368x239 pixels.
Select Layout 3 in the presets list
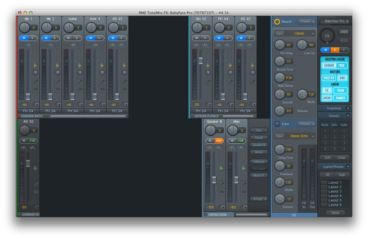pos(335,191)
